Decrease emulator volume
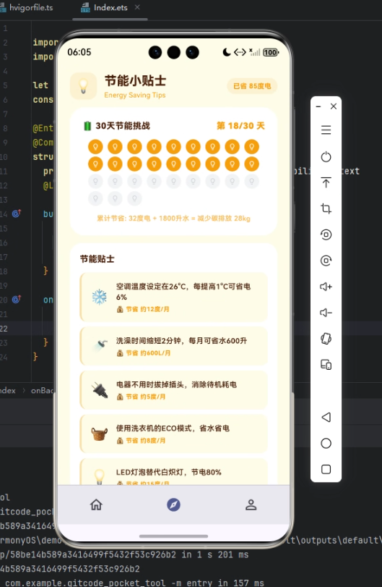382x587 pixels. pyautogui.click(x=326, y=313)
